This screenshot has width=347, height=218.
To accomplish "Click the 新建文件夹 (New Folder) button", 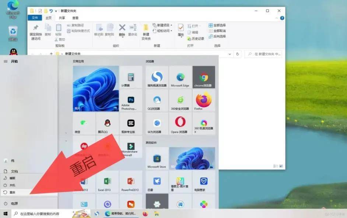I will coord(146,30).
